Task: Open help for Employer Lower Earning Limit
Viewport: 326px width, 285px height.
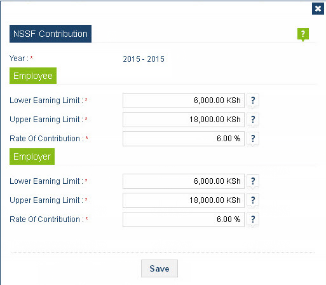Action: tap(253, 181)
